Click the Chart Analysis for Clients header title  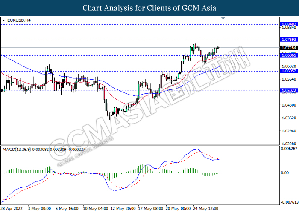coord(149,8)
